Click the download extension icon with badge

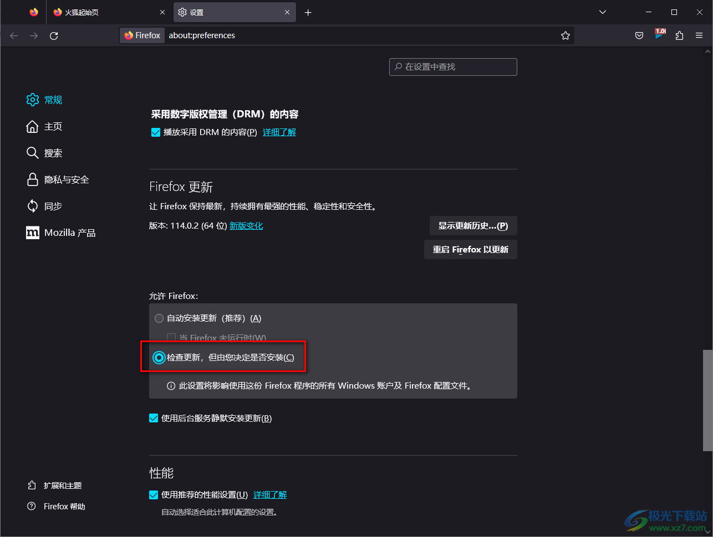659,35
